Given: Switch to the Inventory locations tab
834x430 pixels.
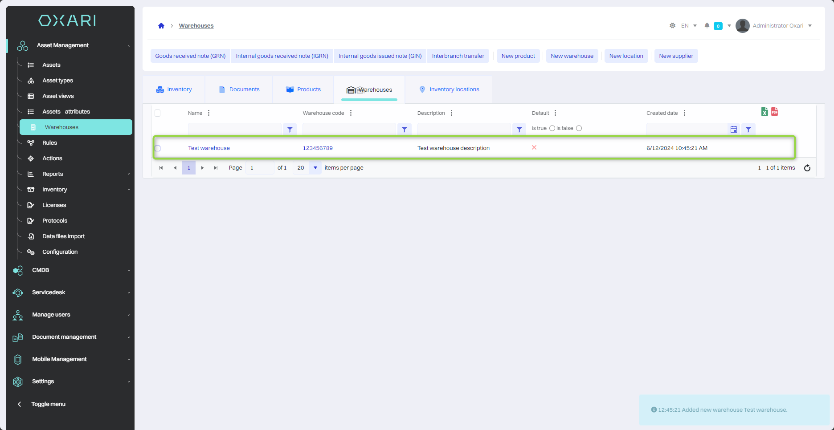Looking at the screenshot, I should (449, 89).
